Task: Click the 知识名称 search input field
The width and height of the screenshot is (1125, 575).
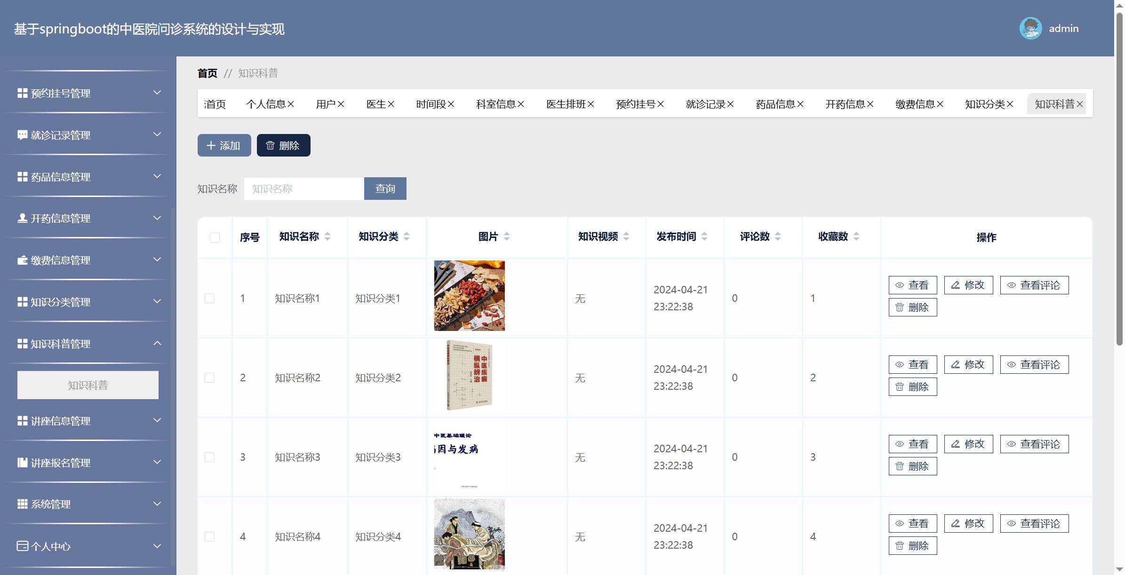Action: coord(304,189)
